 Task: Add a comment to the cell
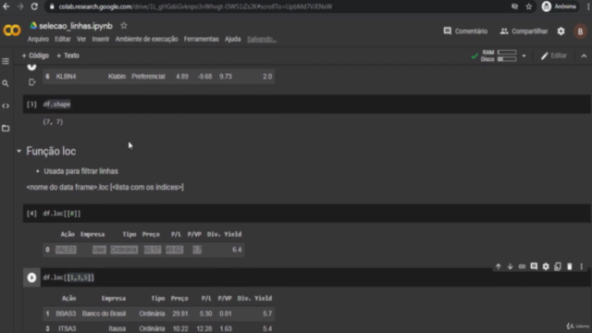[534, 266]
